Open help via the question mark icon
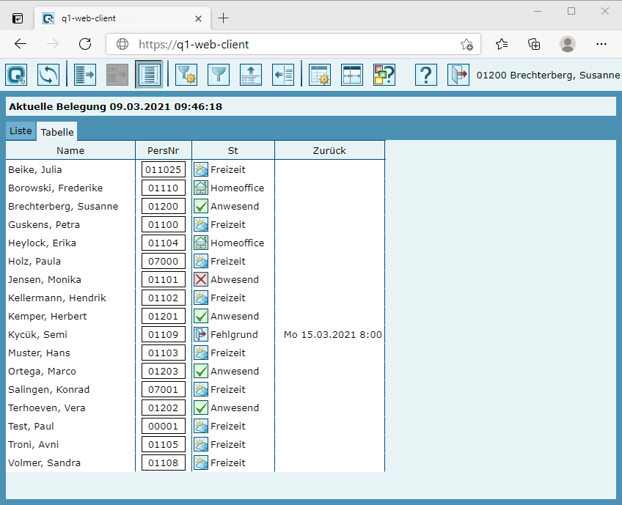This screenshot has height=505, width=622. (426, 74)
